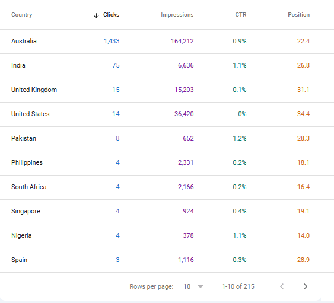This screenshot has height=303, width=334.
Task: Sort by the CTR column header
Action: coord(241,15)
